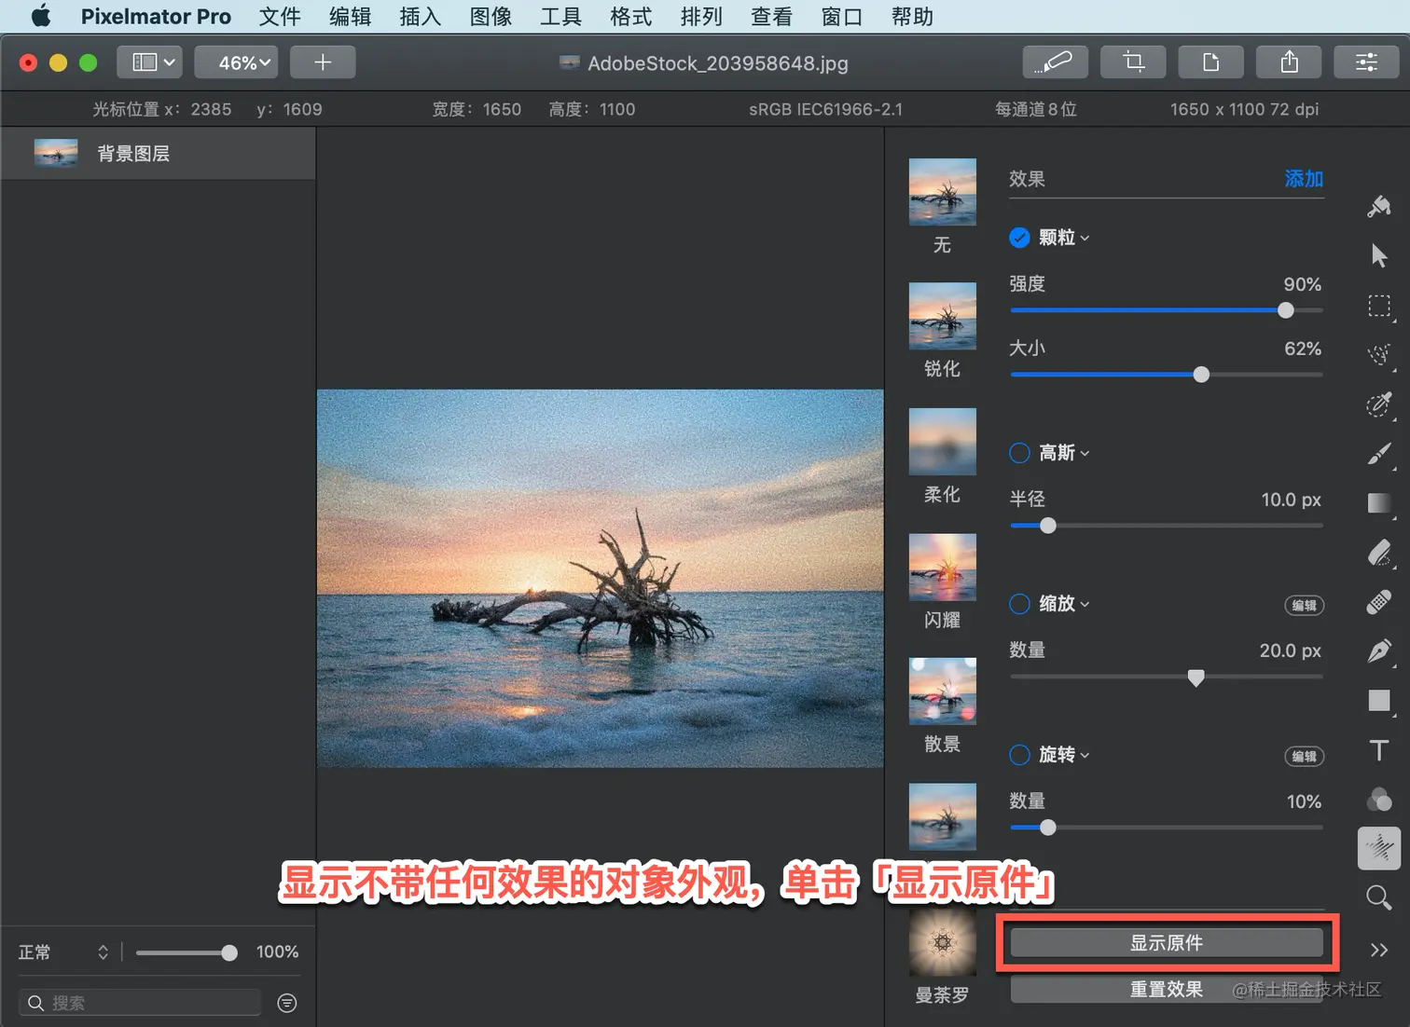Select the Paint brush tool
Screen dimensions: 1410x1027
click(1379, 454)
